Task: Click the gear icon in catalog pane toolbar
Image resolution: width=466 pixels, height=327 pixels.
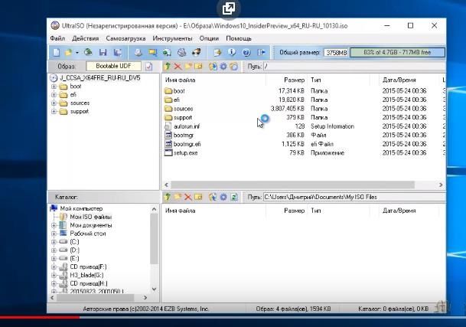Action: tap(223, 197)
